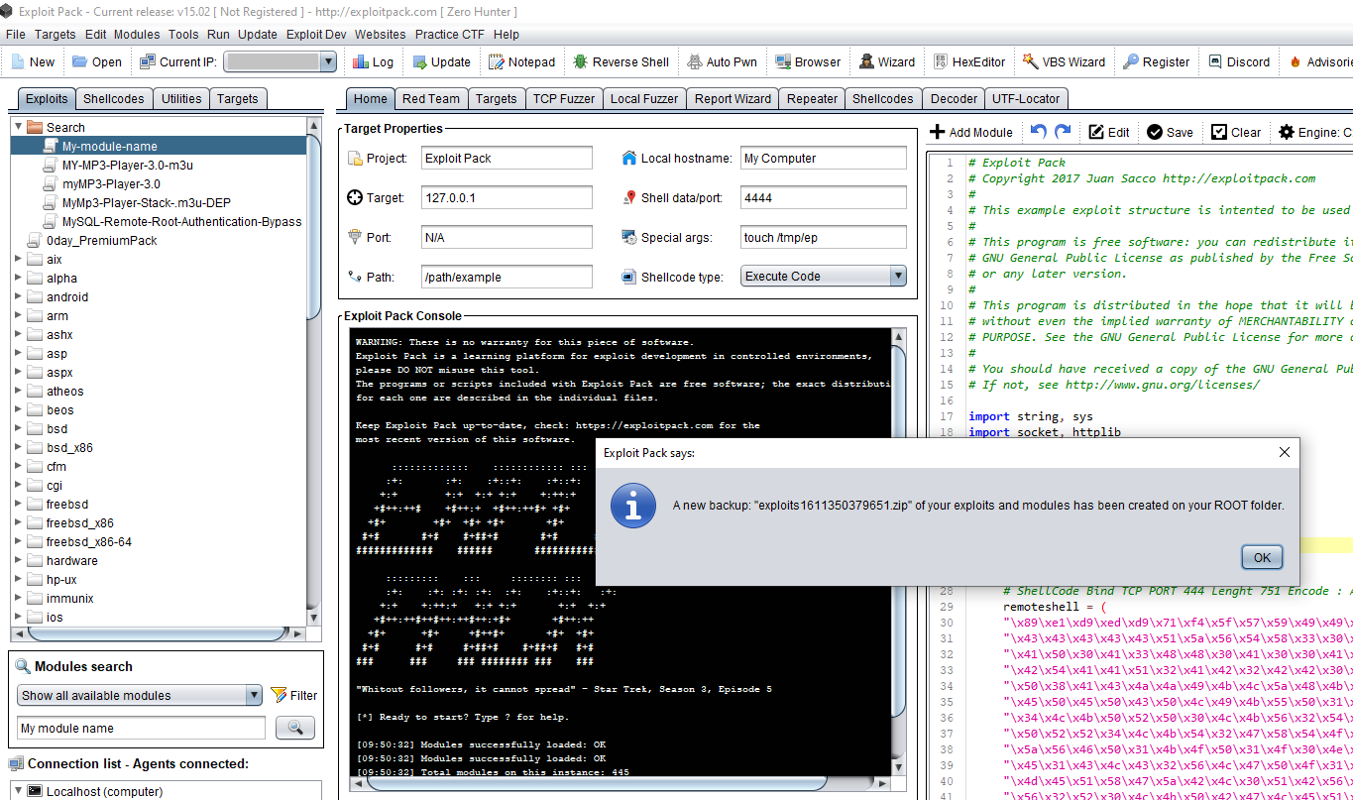Click the Save button in the editor

1170,132
